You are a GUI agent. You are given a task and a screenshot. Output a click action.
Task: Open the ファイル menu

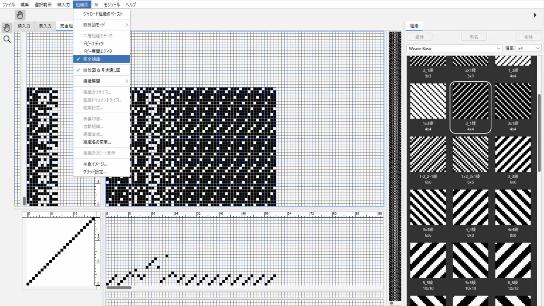click(9, 5)
